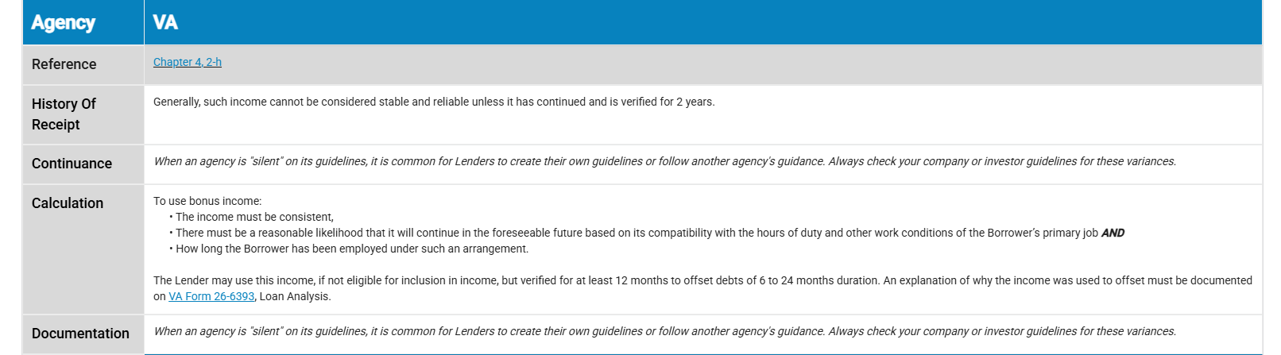Click the bold italic 'AND' word
Image resolution: width=1281 pixels, height=355 pixels.
(x=1113, y=233)
